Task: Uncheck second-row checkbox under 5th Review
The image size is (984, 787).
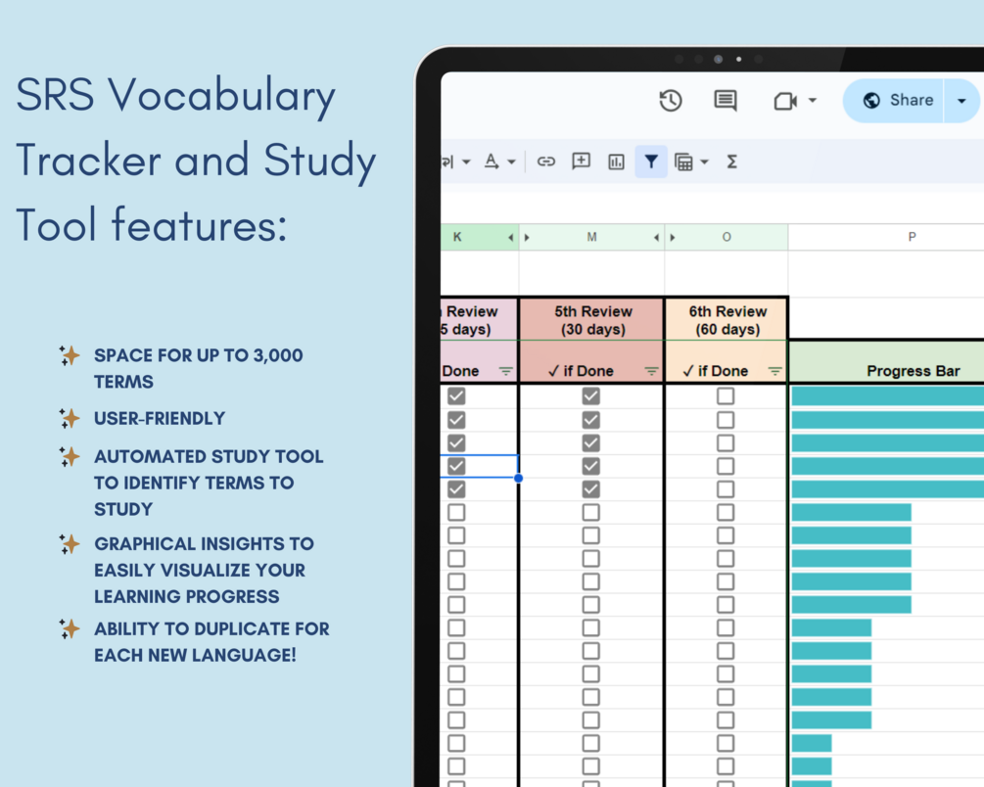Action: [590, 420]
